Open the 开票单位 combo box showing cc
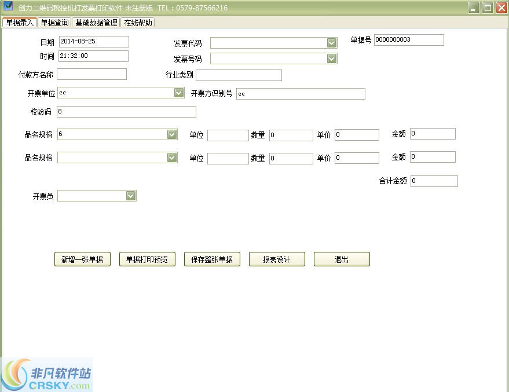Viewport: 509px width, 392px height. [178, 93]
